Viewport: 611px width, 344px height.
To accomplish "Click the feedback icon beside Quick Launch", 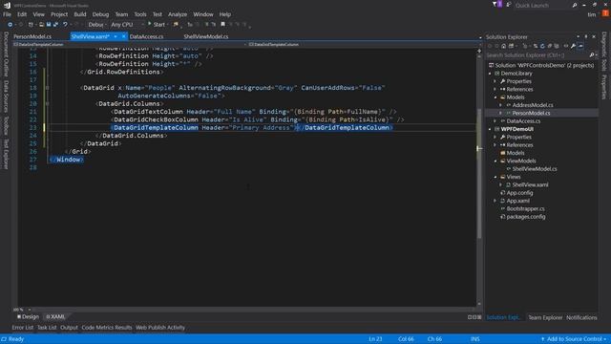I will (x=509, y=5).
